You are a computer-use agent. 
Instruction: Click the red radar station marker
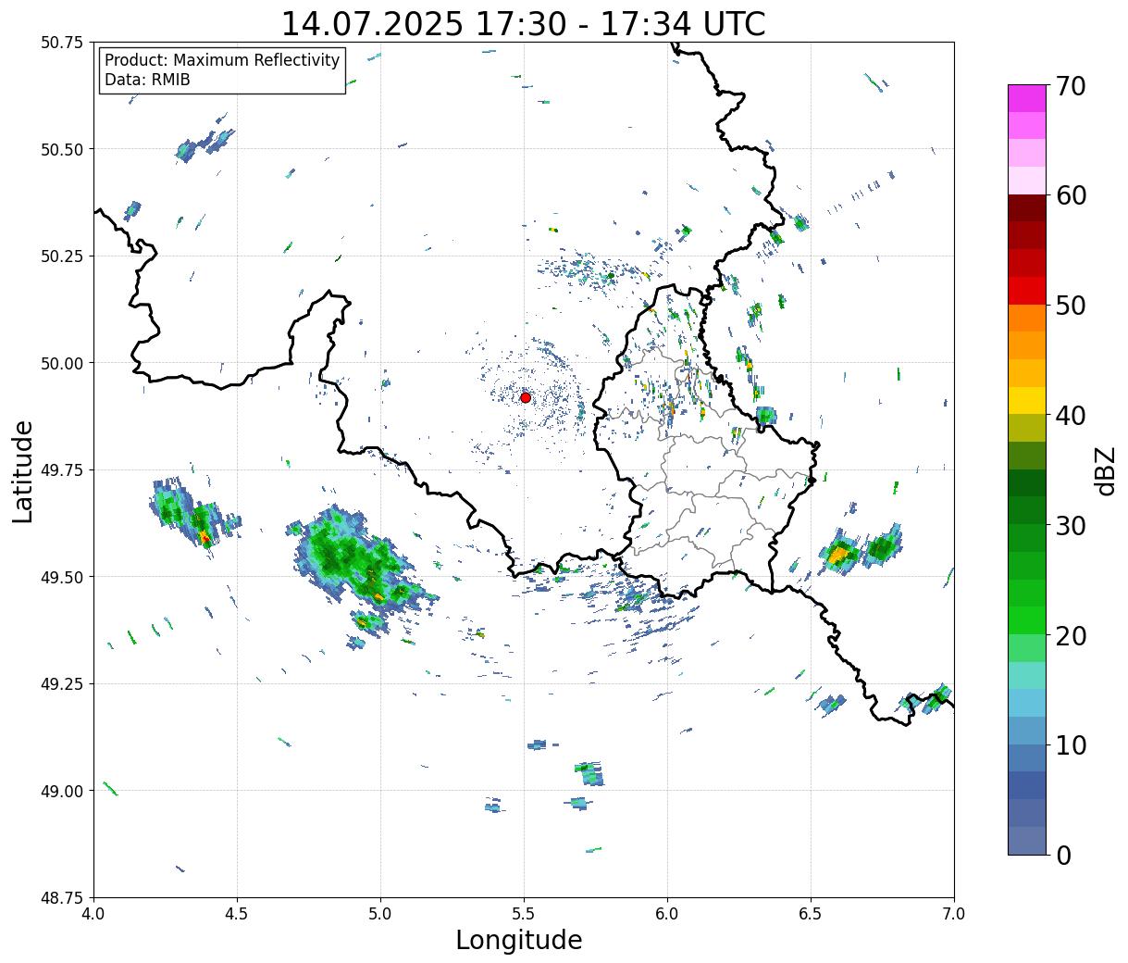(526, 397)
